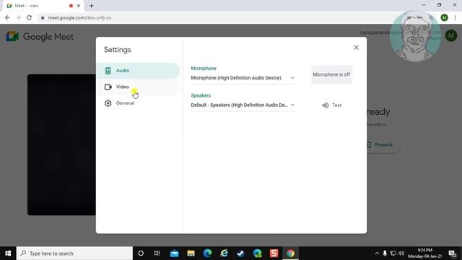Open Task View on taskbar
The width and height of the screenshot is (462, 260).
point(157,253)
